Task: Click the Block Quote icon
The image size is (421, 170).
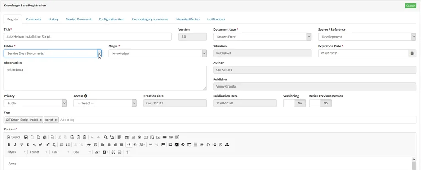Action: click(89, 145)
